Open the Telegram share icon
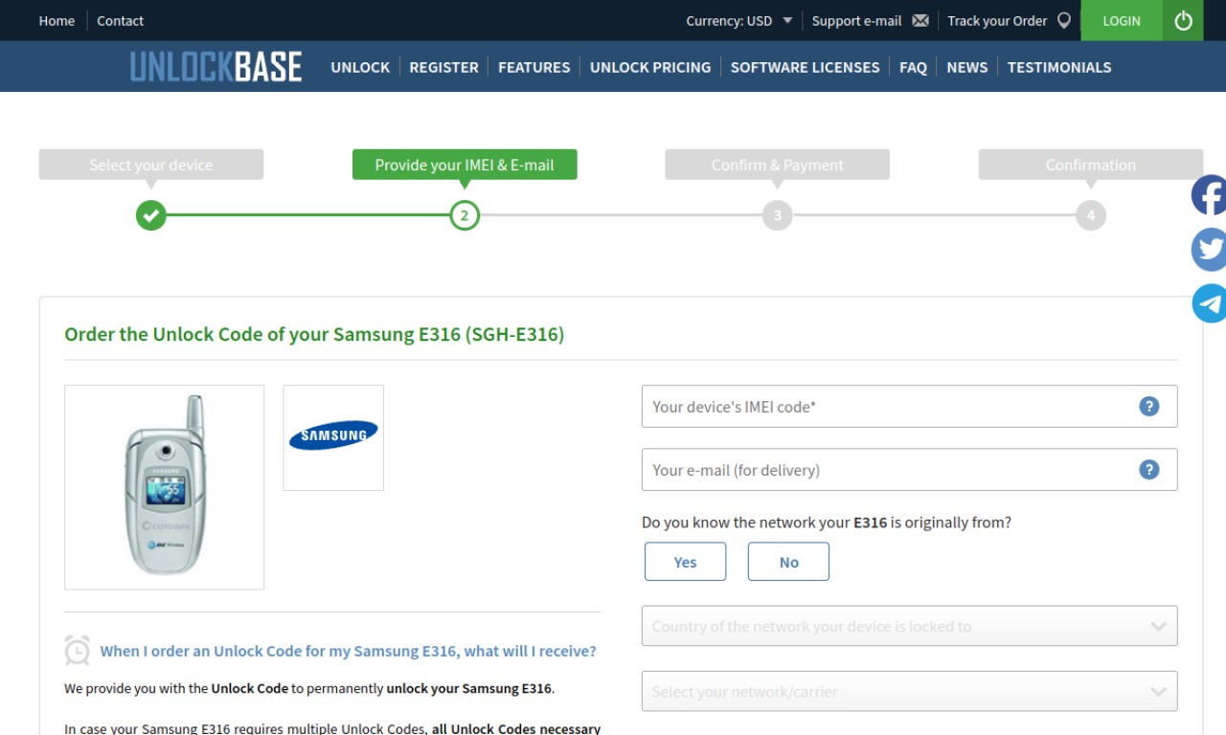The image size is (1226, 735). click(x=1209, y=303)
